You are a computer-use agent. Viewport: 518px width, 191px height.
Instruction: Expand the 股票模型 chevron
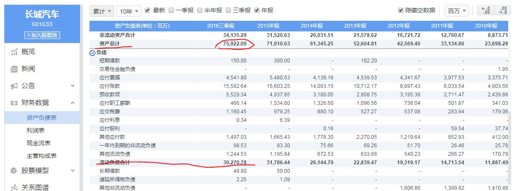pos(72,171)
